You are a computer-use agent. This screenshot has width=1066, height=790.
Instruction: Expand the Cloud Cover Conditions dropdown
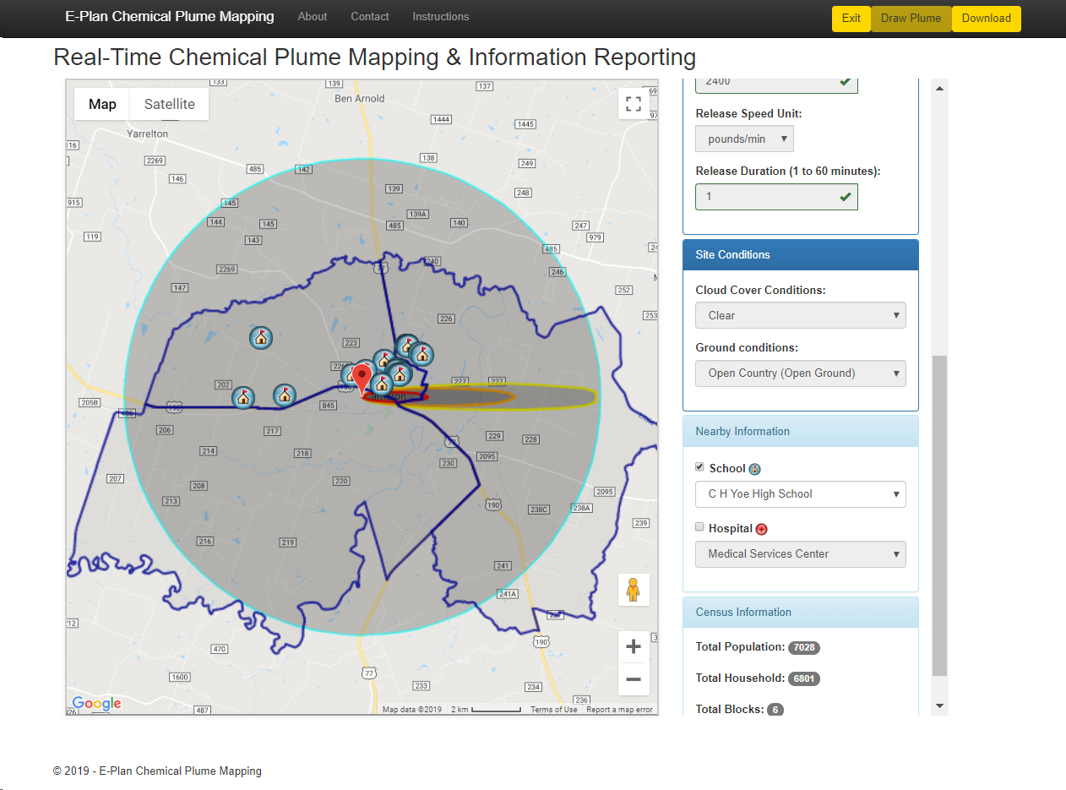(x=800, y=316)
